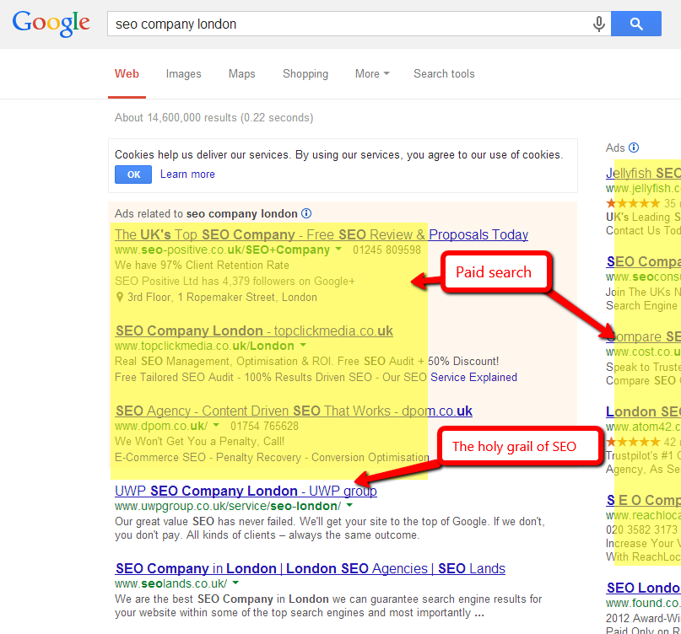Click the 'Service Explained' sitelink
This screenshot has height=634, width=681.
tap(474, 377)
